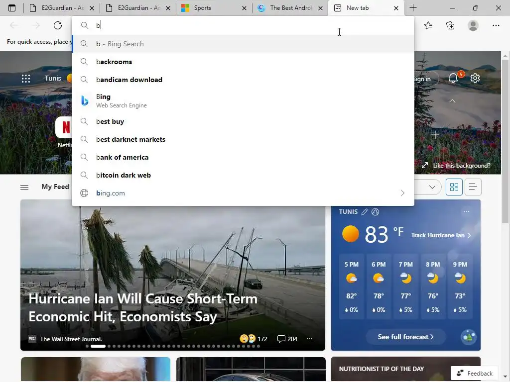Open the weather card globe icon
Image resolution: width=510 pixels, height=382 pixels.
[376, 212]
